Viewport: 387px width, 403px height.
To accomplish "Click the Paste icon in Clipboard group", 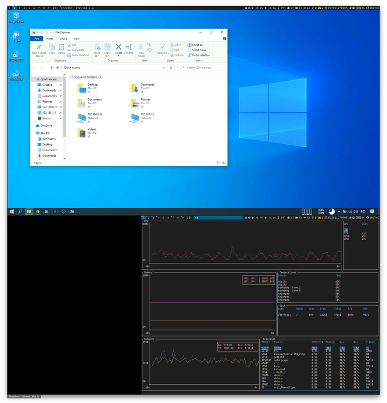I will 61,48.
